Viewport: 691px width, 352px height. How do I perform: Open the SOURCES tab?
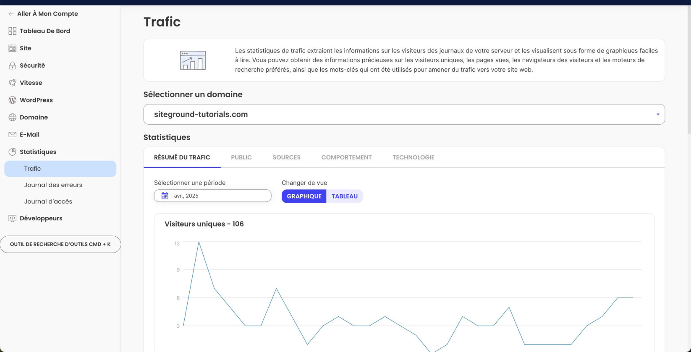pos(286,157)
